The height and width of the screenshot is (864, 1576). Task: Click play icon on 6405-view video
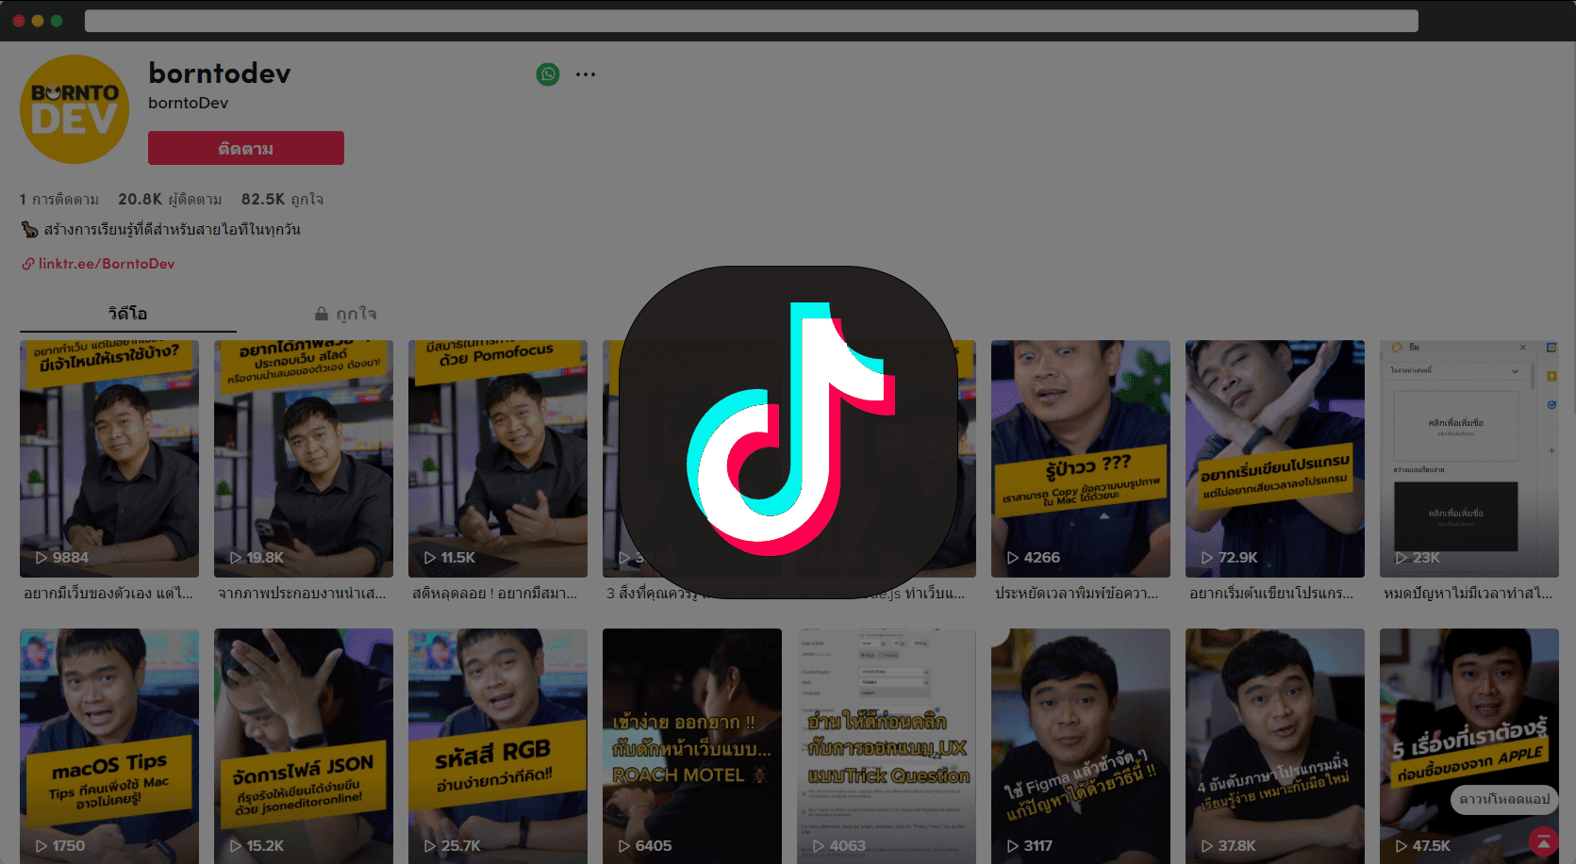[624, 846]
